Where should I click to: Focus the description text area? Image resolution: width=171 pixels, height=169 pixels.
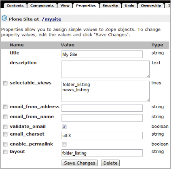[x=105, y=69]
